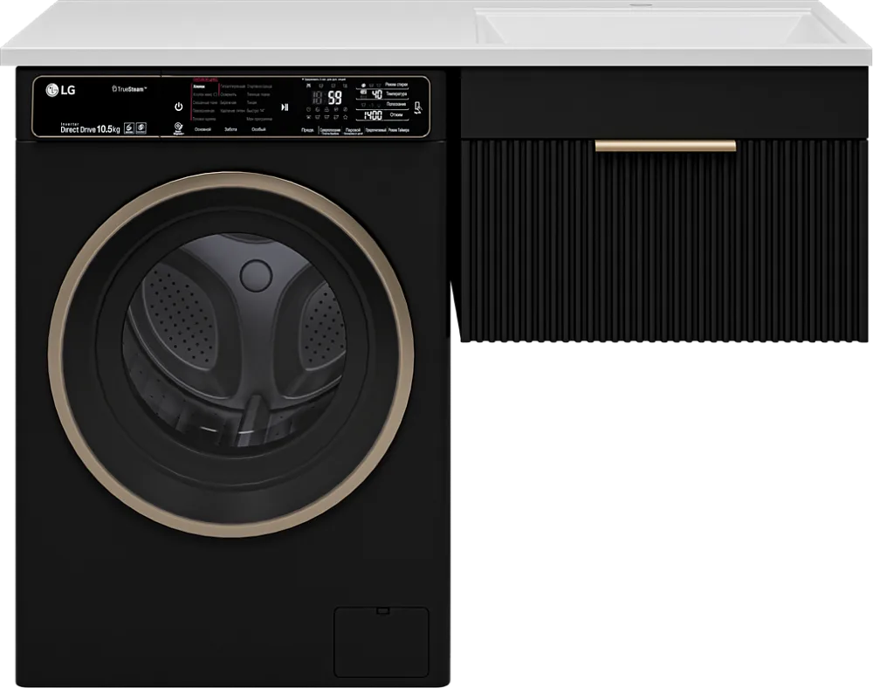873x688 pixels.
Task: Click the 40 temperature value
Action: [377, 94]
